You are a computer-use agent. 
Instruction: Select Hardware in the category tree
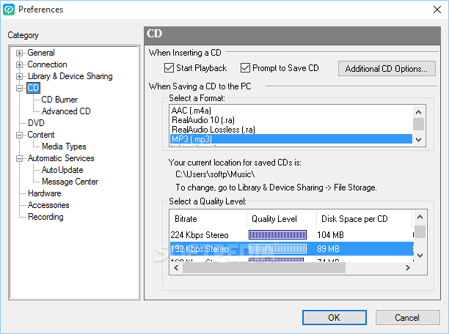click(44, 193)
